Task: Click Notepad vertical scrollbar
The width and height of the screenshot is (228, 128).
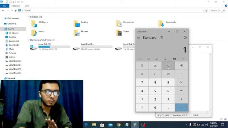Action: click(x=210, y=82)
